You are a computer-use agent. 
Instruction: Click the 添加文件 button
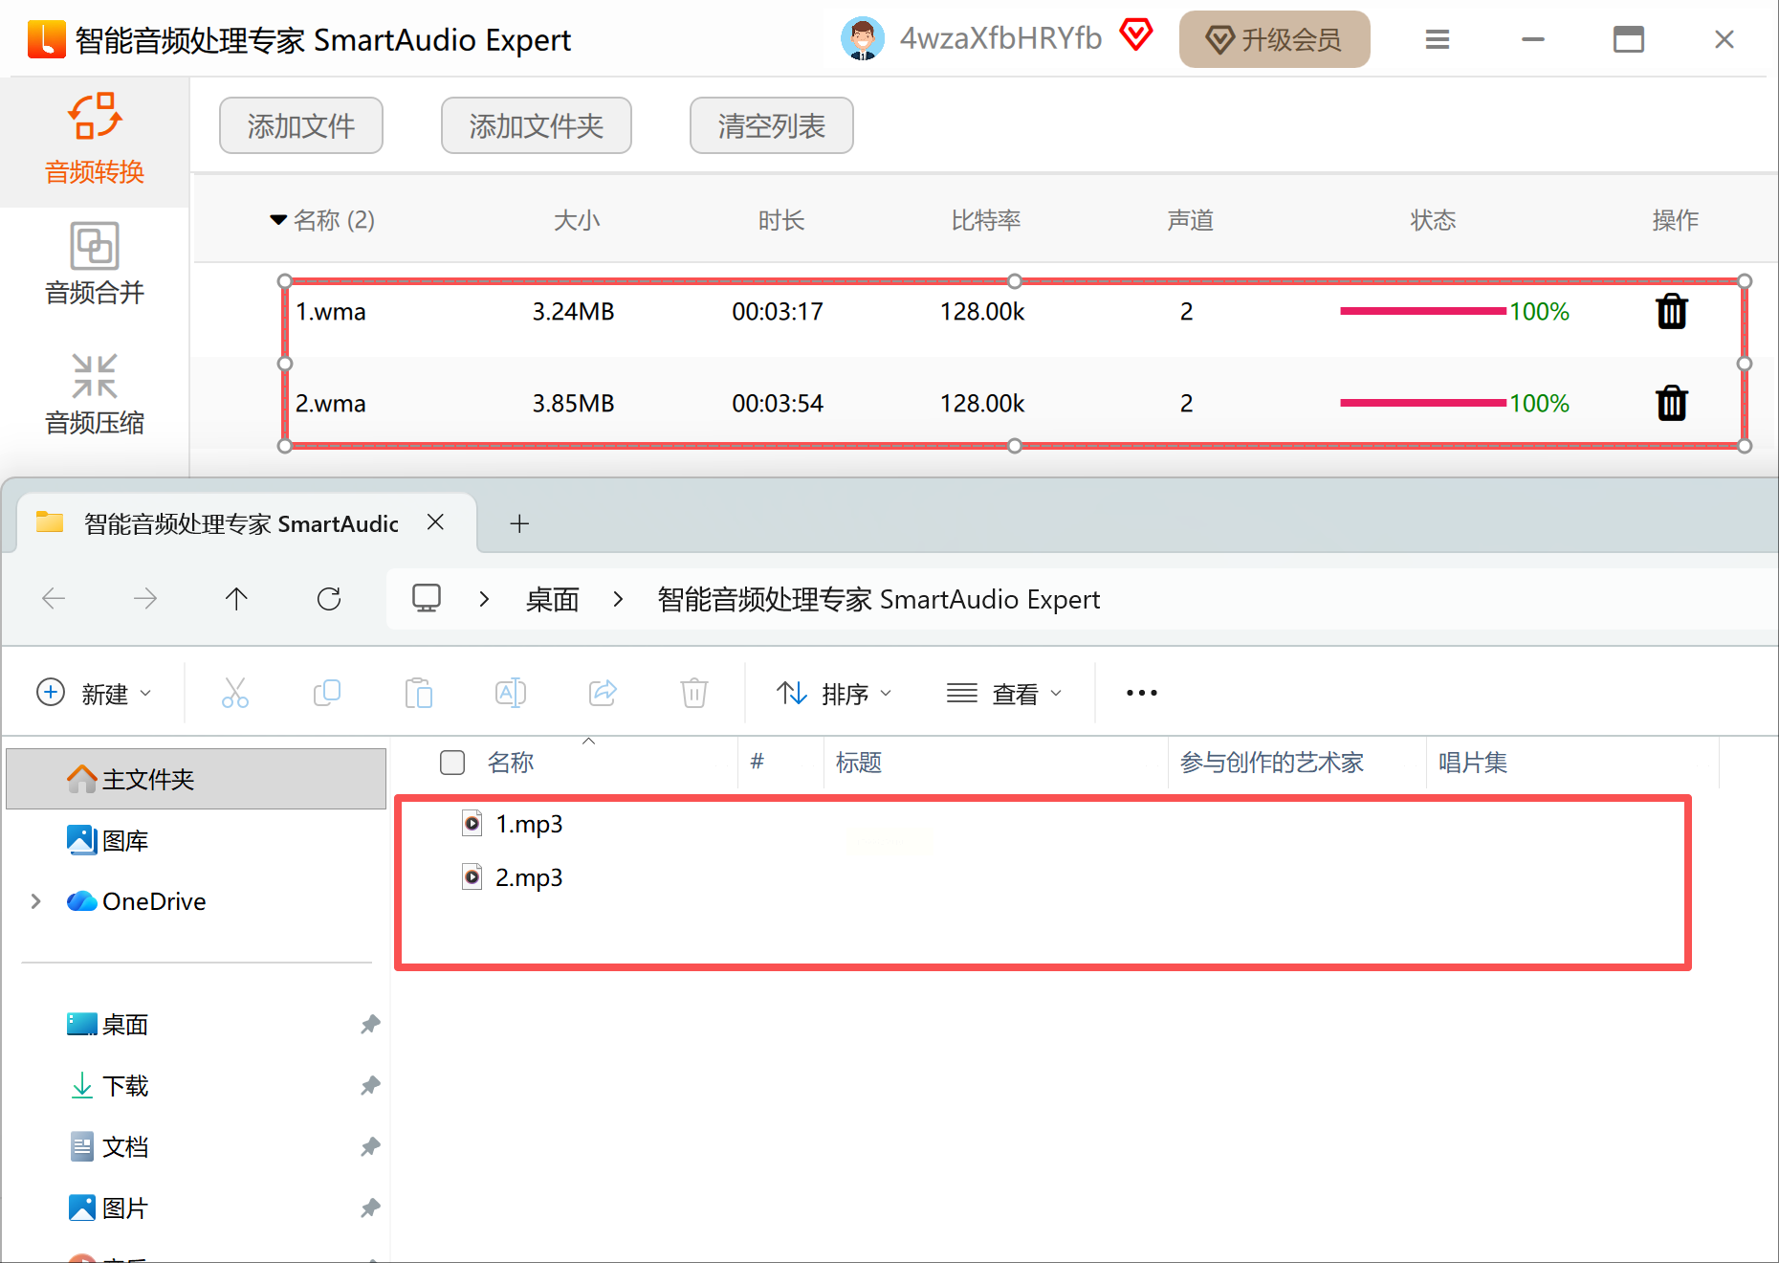pos(301,125)
